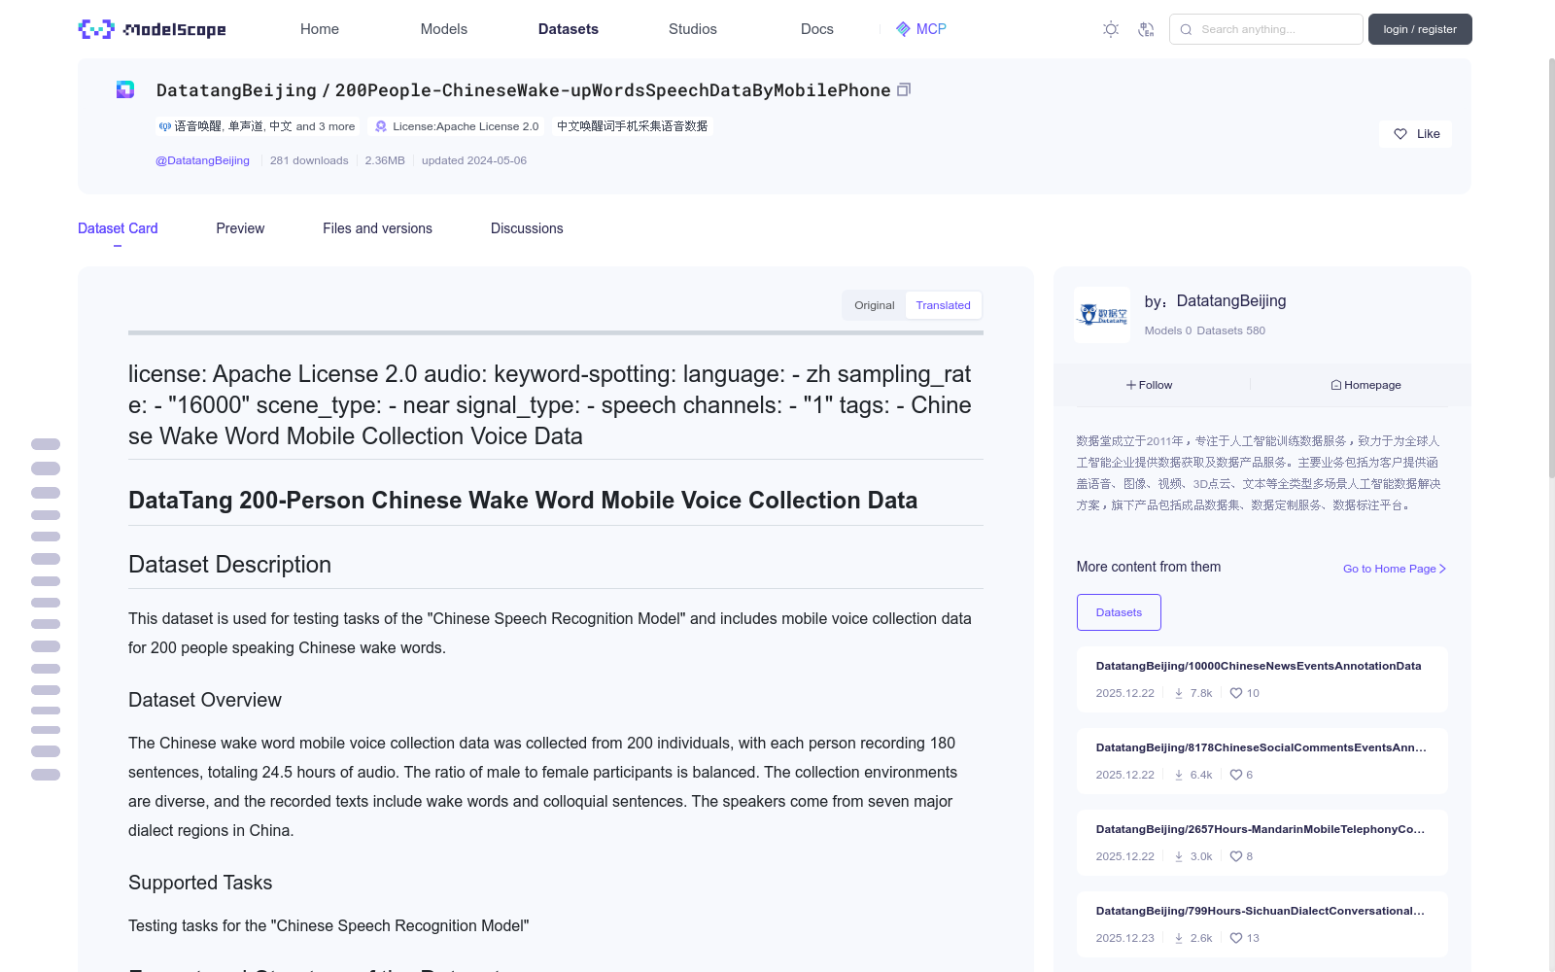Select the Dataset Card tab
1555x972 pixels.
coord(118,228)
